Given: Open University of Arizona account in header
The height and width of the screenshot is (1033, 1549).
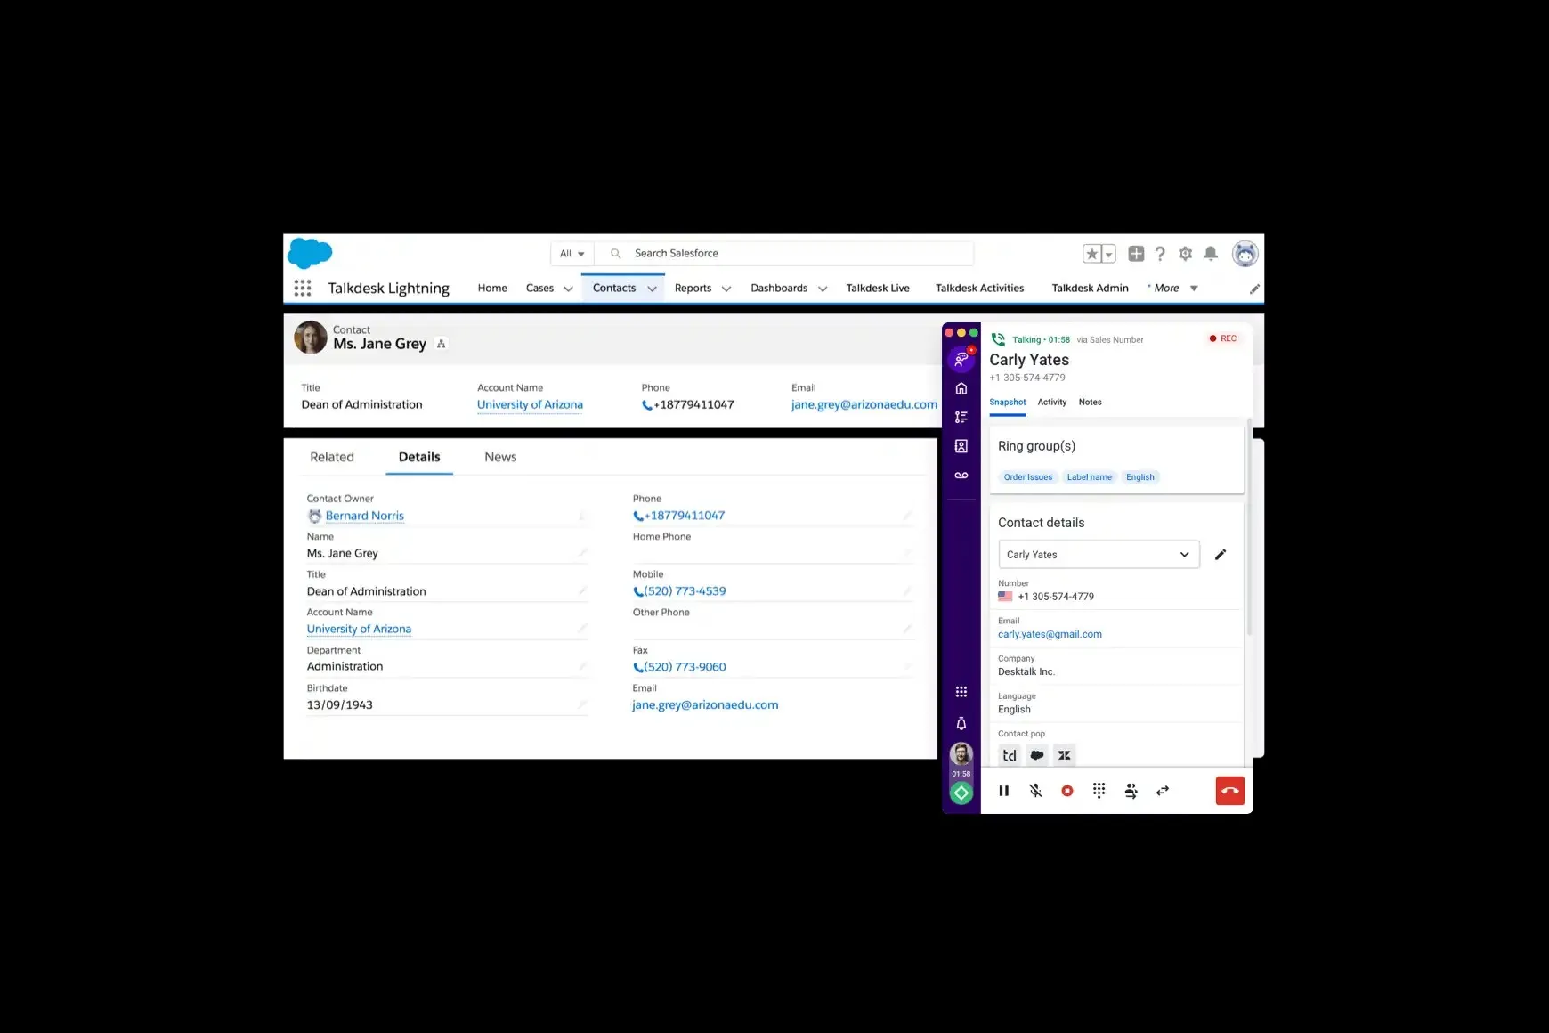Looking at the screenshot, I should tap(530, 404).
